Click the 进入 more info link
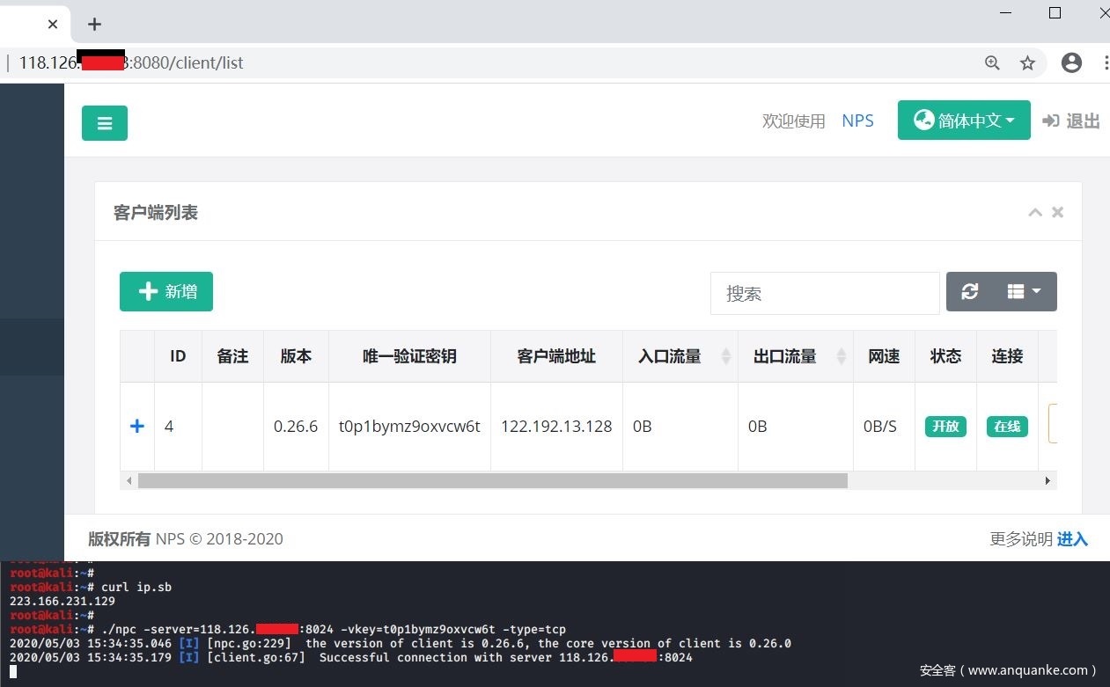The image size is (1110, 687). pyautogui.click(x=1072, y=539)
